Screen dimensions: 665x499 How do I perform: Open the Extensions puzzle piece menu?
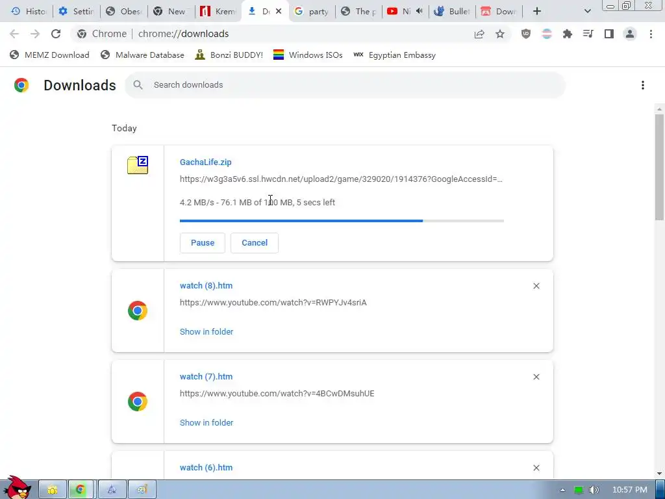click(x=567, y=34)
